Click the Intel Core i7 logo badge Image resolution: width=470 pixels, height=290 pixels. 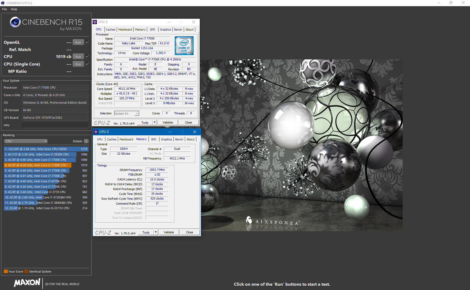(184, 46)
